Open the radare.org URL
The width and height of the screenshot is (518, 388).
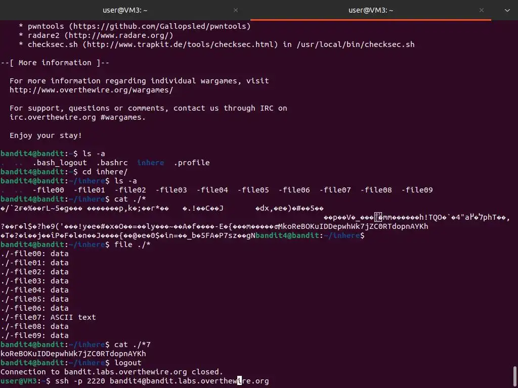click(x=119, y=35)
